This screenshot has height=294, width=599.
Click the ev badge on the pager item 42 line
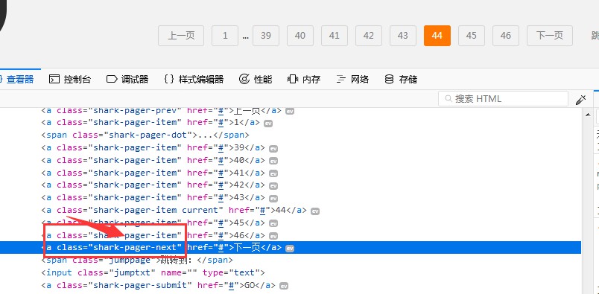pyautogui.click(x=273, y=186)
